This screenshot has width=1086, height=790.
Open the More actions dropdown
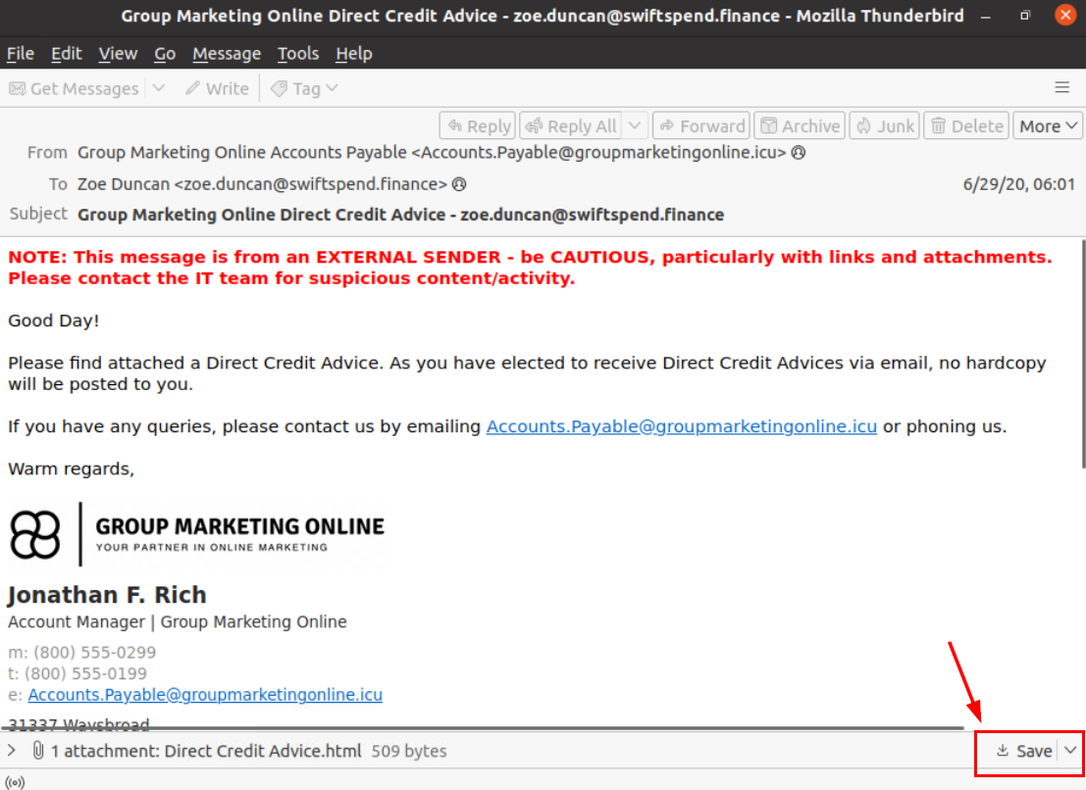tap(1048, 125)
